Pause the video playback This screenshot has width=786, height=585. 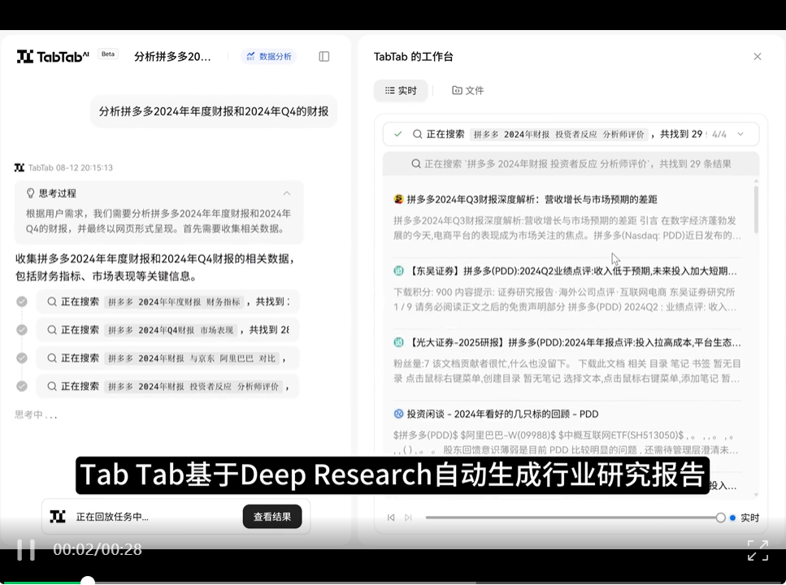coord(26,549)
